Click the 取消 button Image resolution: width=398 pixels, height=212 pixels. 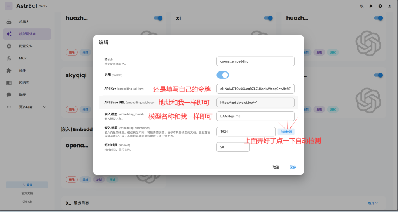pos(276,167)
